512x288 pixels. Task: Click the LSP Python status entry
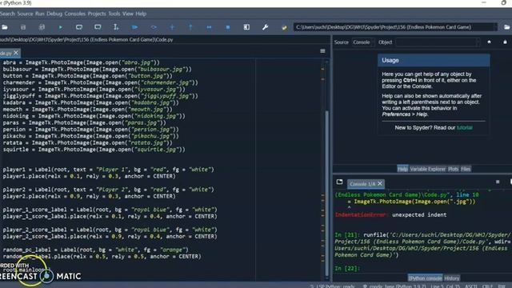click(332, 286)
